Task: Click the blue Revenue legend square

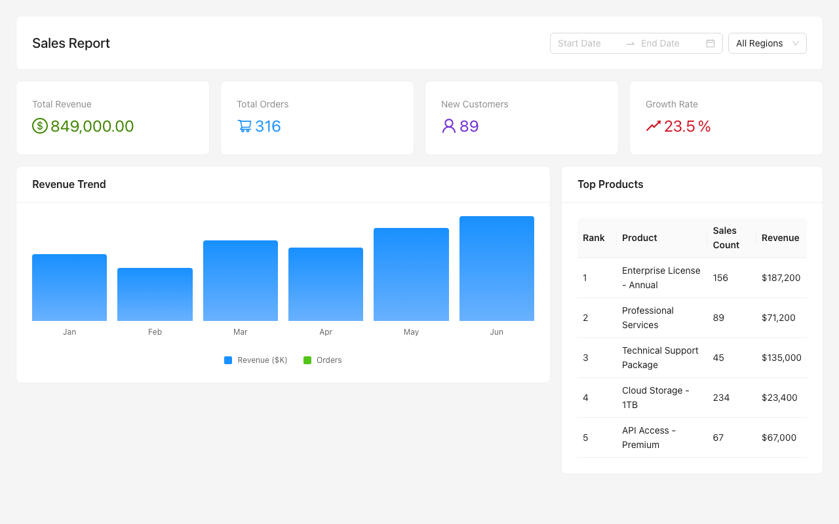Action: pyautogui.click(x=227, y=360)
